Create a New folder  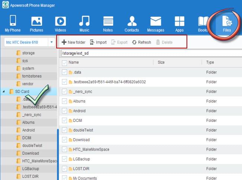point(73,42)
